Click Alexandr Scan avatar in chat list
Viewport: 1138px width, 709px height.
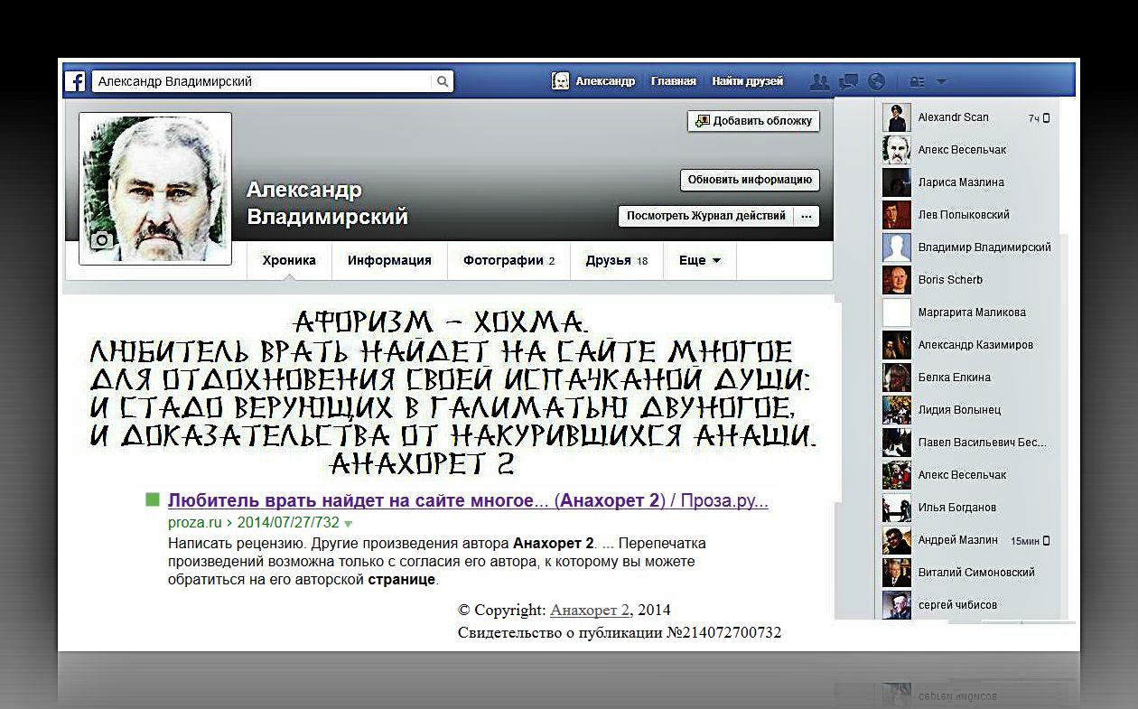tap(897, 117)
